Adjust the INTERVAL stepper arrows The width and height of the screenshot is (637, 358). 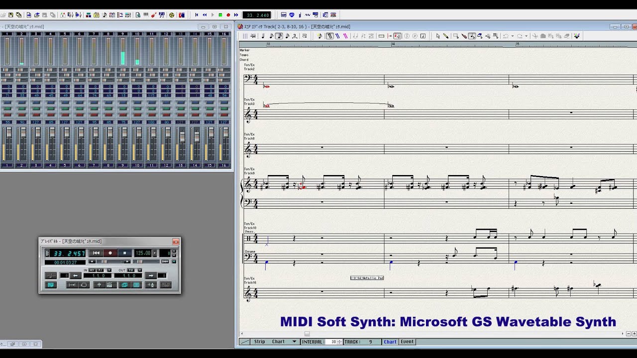(x=340, y=342)
